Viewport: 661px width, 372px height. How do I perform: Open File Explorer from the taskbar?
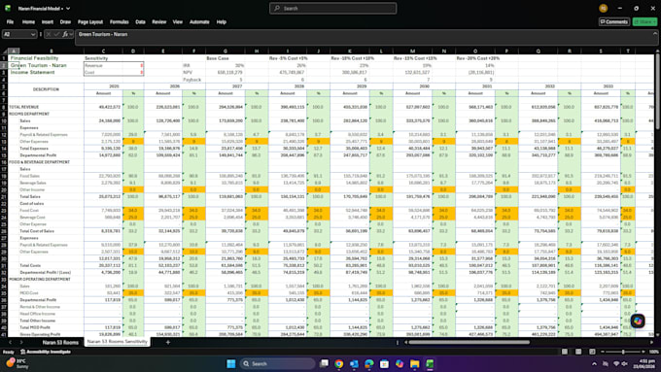[415, 363]
